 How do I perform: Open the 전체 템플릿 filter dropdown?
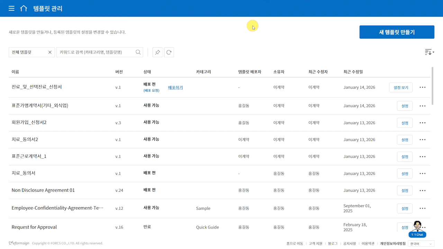pyautogui.click(x=28, y=52)
